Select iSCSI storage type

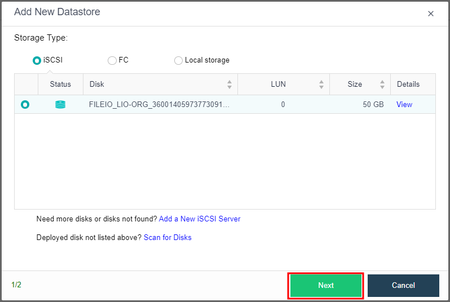tap(37, 60)
